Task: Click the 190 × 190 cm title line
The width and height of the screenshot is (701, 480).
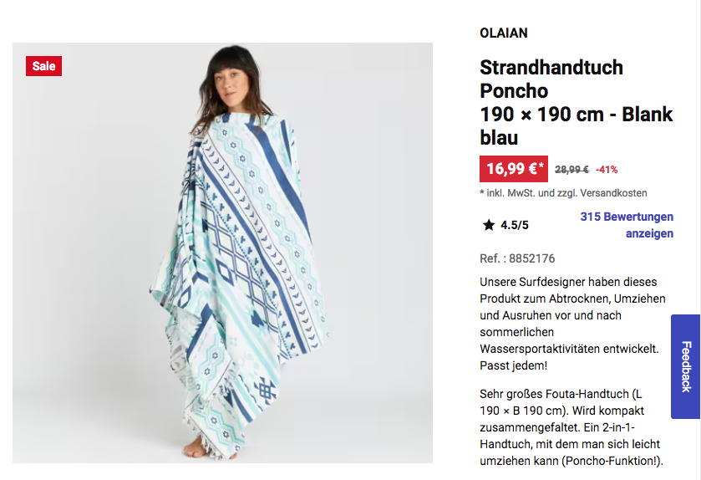Action: [x=577, y=114]
